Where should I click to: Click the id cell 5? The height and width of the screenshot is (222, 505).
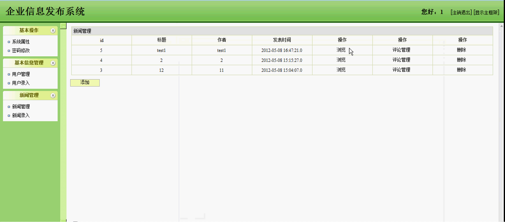(102, 50)
